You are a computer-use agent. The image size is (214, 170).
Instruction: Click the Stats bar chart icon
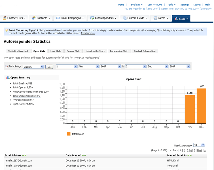(x=176, y=18)
